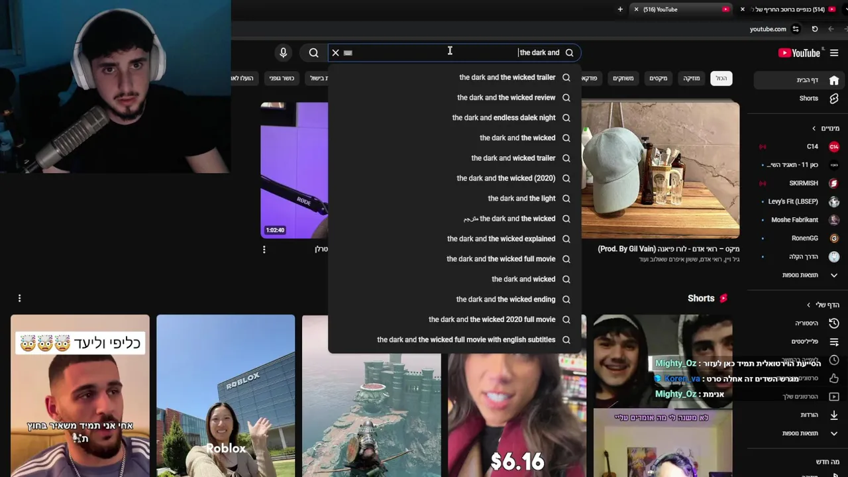Select the (516) YouTube browser tab

click(681, 9)
